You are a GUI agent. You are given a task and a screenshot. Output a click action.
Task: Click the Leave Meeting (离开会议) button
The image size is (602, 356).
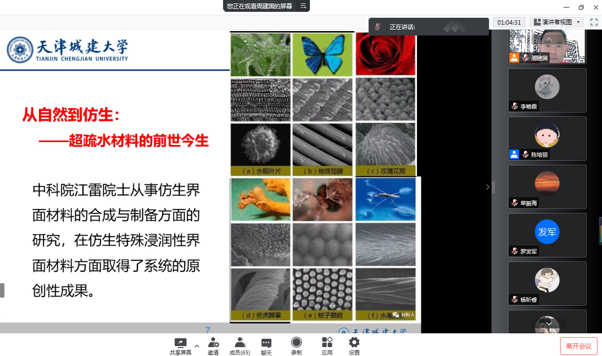coord(579,346)
